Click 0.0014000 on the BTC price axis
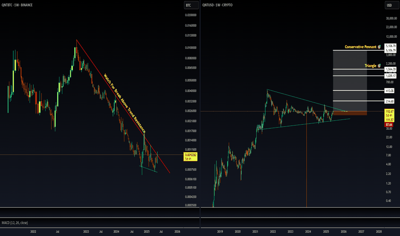The width and height of the screenshot is (400, 236). tap(191, 140)
